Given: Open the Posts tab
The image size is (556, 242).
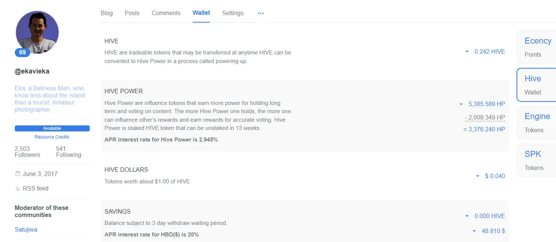Looking at the screenshot, I should (132, 13).
